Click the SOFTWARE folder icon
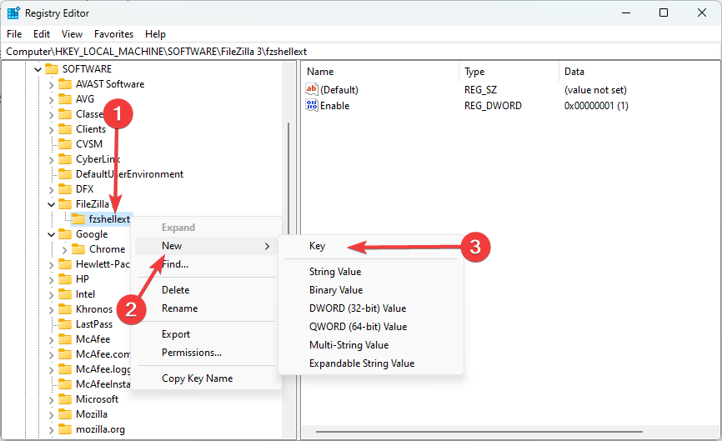The width and height of the screenshot is (722, 441). tap(52, 69)
